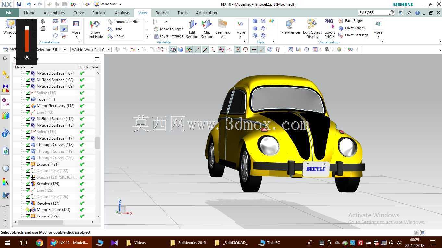Click the Face Edges button
This screenshot has height=248, width=442.
(351, 21)
